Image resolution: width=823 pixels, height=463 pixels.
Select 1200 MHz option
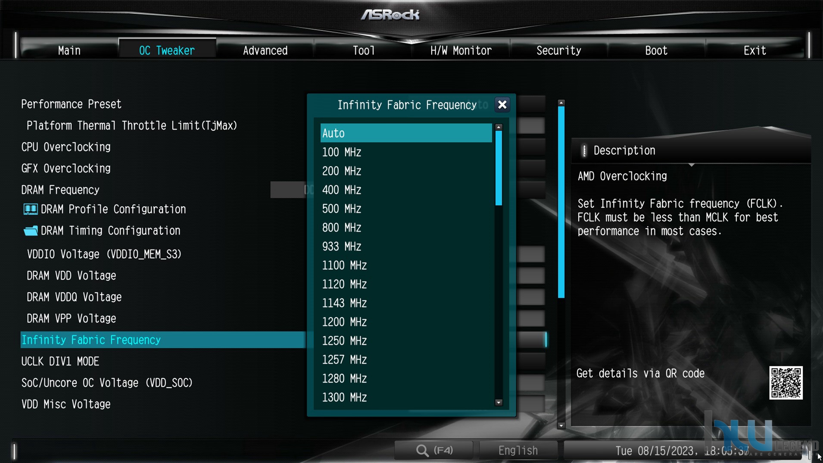pos(406,322)
